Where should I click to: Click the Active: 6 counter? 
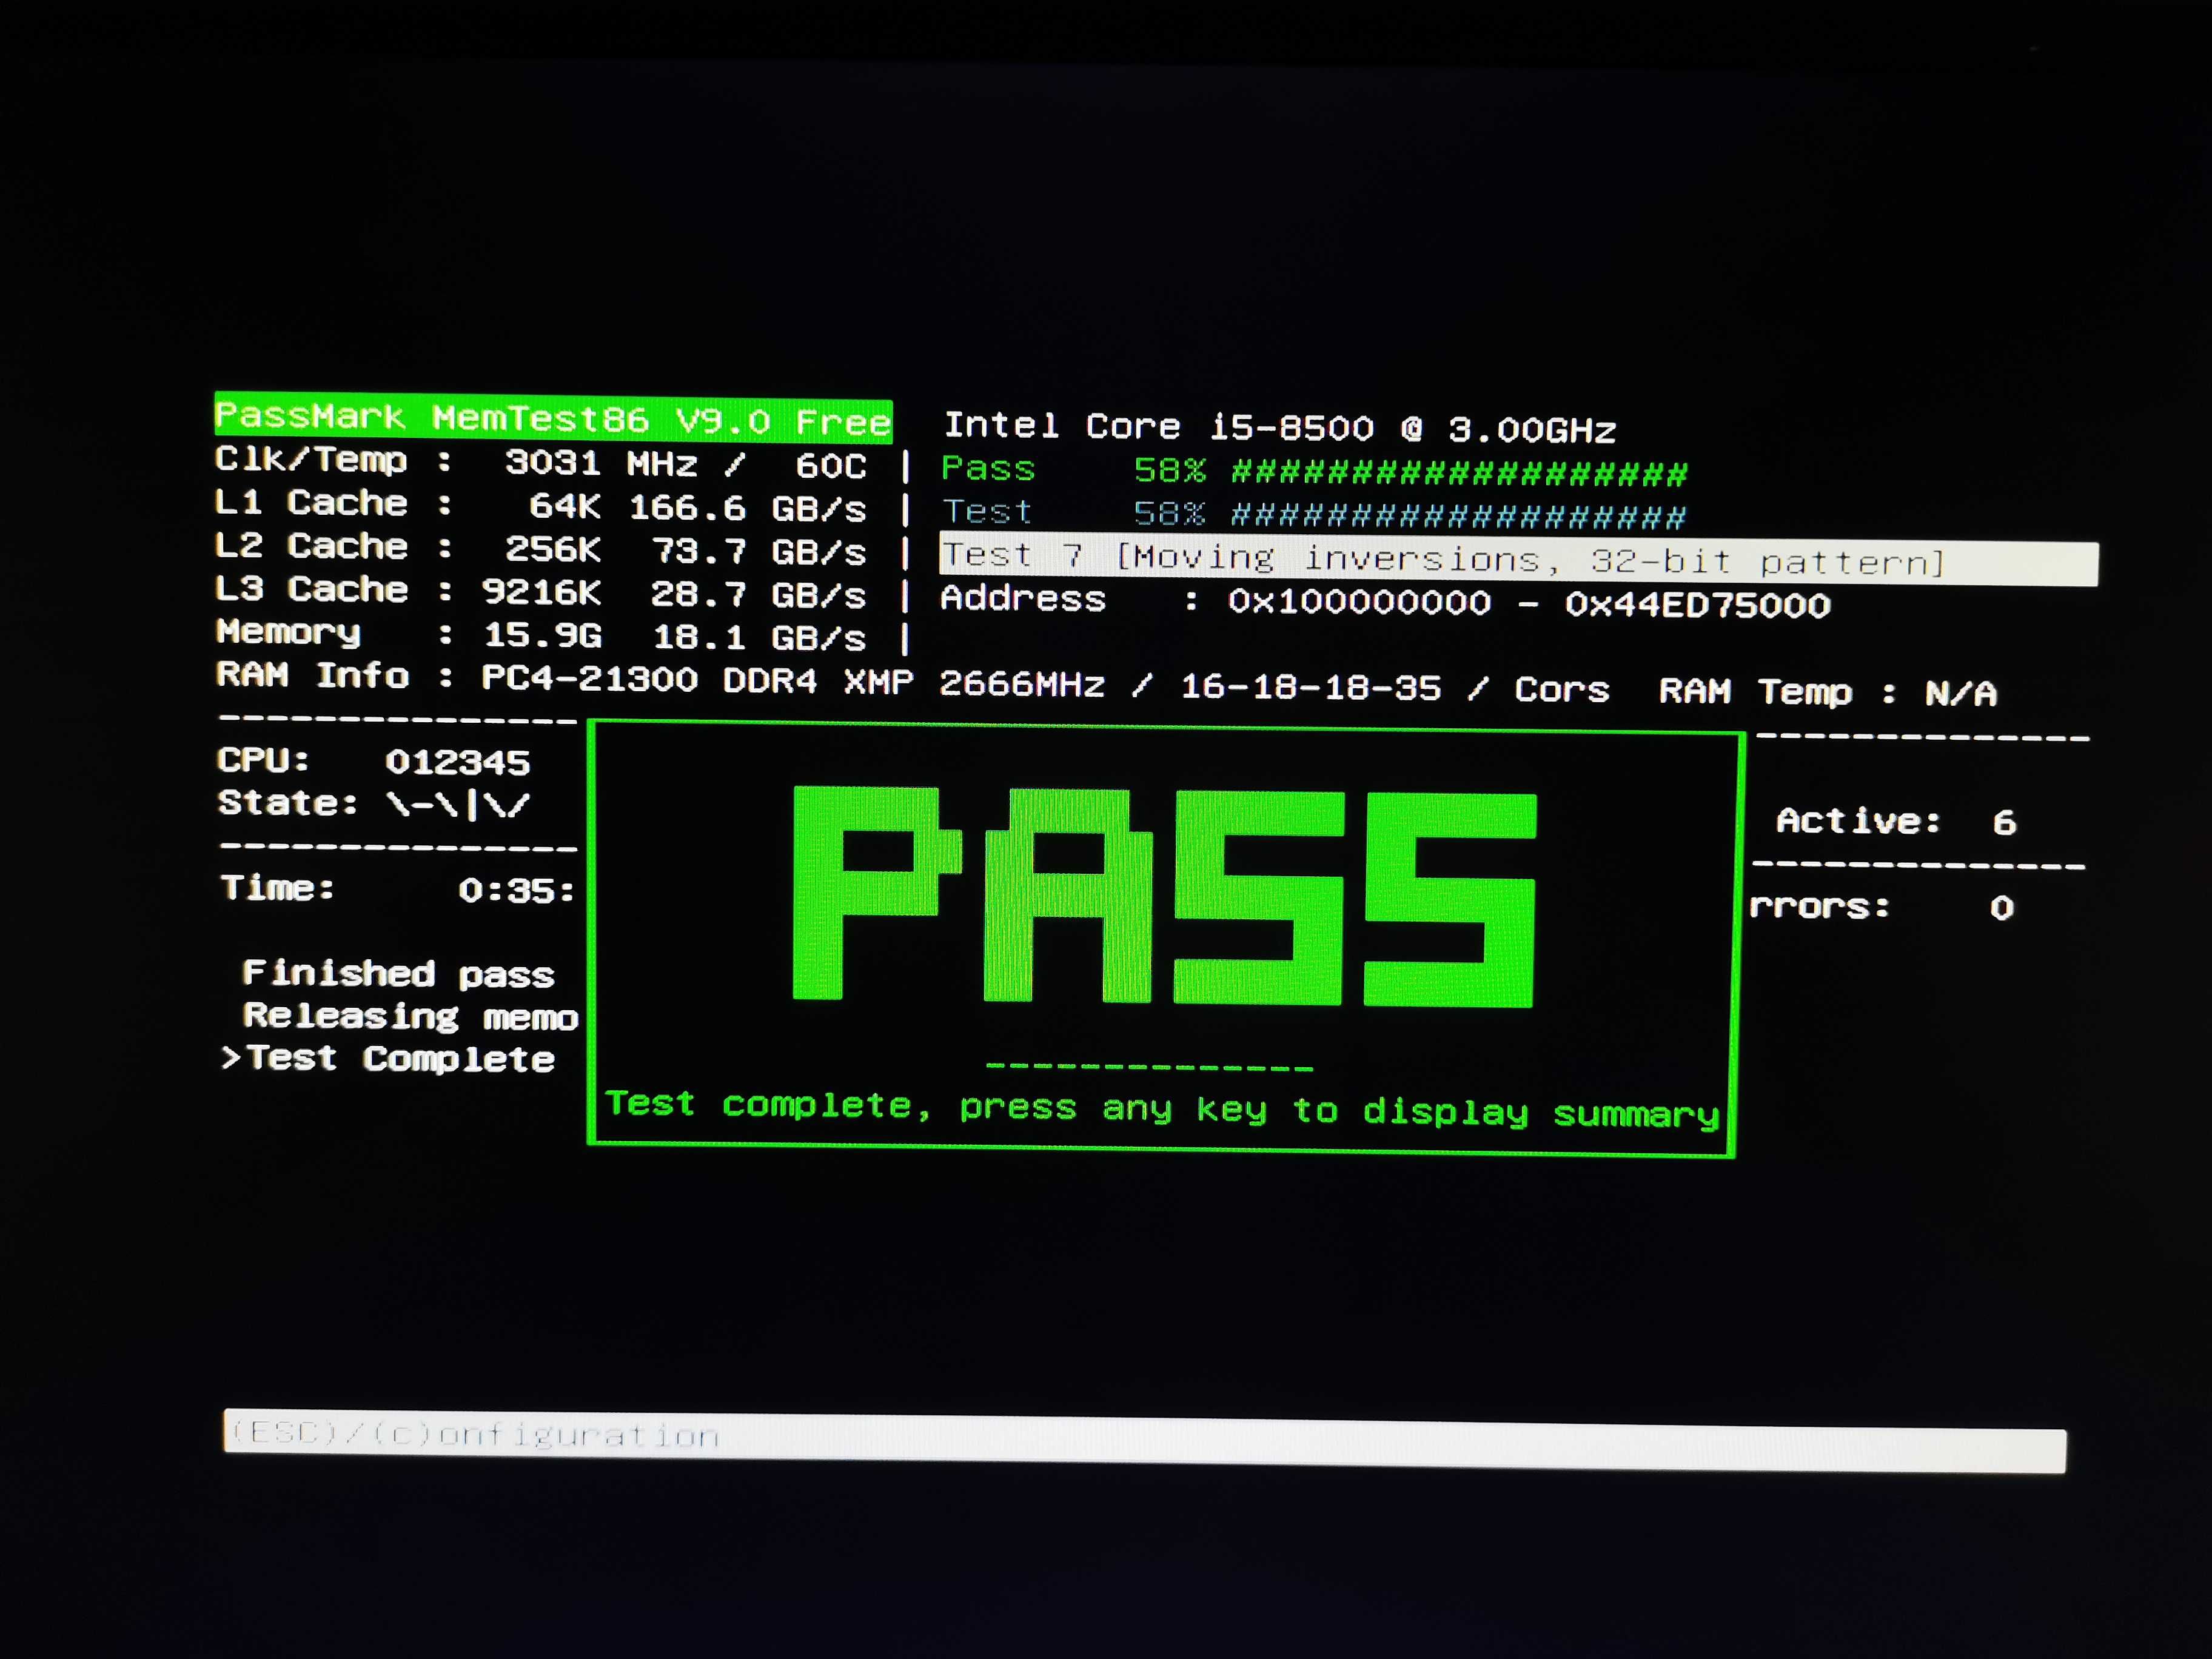click(1897, 822)
